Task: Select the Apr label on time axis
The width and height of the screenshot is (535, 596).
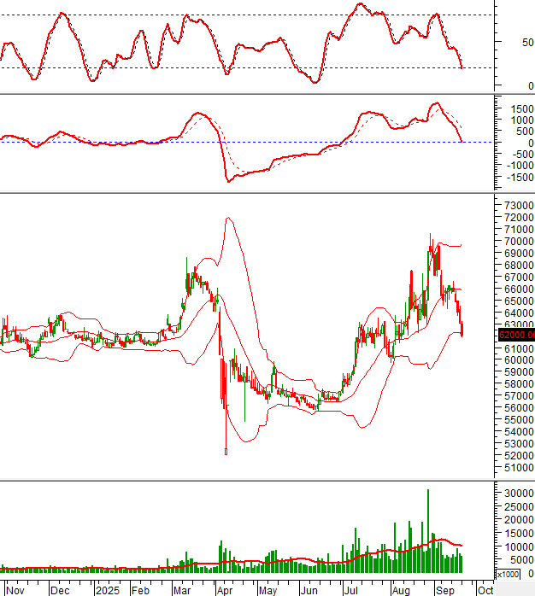Action: (225, 590)
